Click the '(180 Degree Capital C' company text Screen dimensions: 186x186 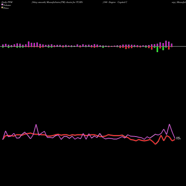click(115, 2)
